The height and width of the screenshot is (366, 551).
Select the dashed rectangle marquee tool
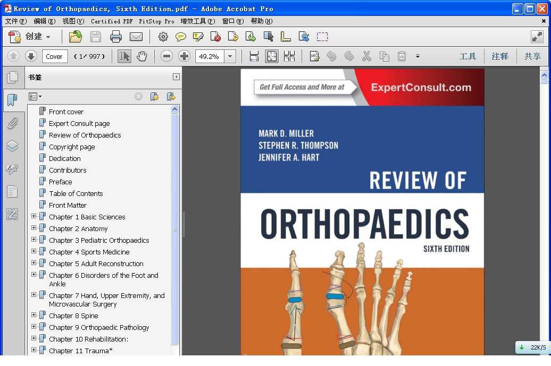pyautogui.click(x=322, y=37)
